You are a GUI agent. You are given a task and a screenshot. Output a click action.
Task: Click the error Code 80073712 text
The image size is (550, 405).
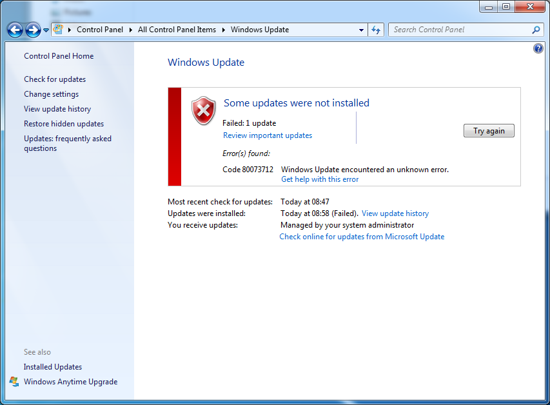(248, 170)
